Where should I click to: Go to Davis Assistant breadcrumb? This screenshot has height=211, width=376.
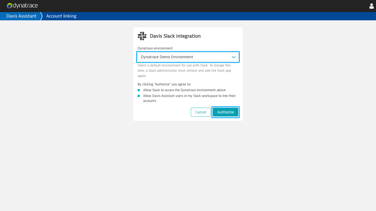[x=21, y=16]
